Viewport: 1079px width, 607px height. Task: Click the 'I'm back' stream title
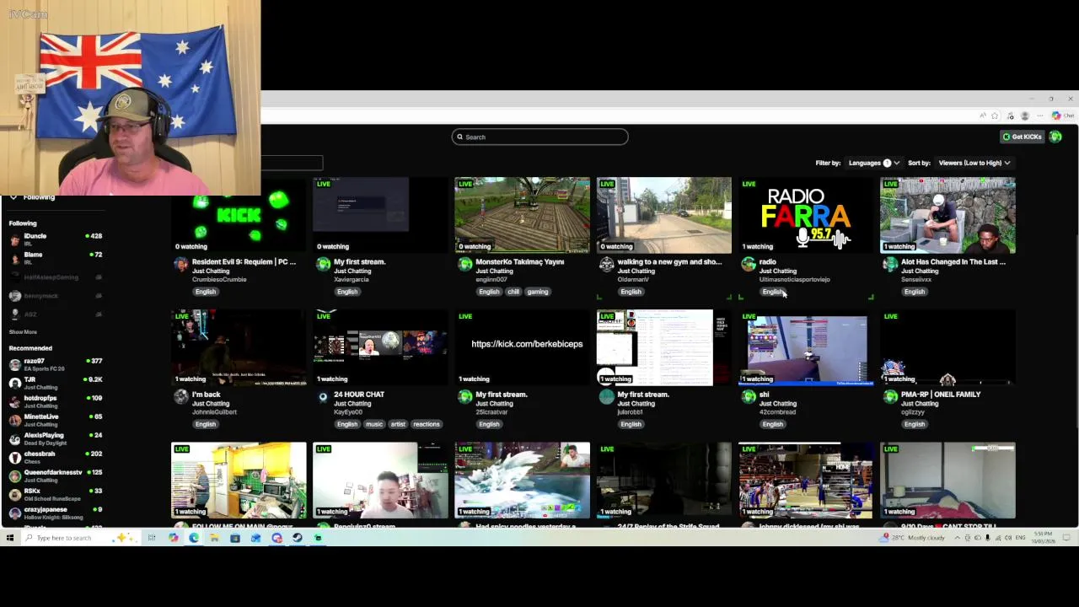pyautogui.click(x=206, y=395)
